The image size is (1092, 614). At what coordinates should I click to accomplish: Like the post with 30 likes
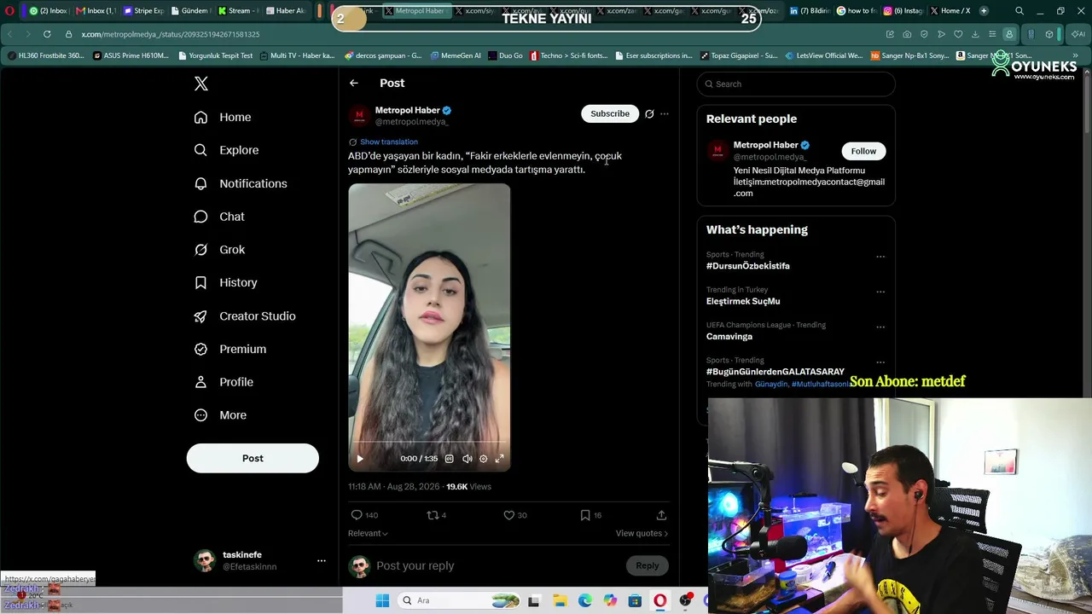click(x=515, y=515)
